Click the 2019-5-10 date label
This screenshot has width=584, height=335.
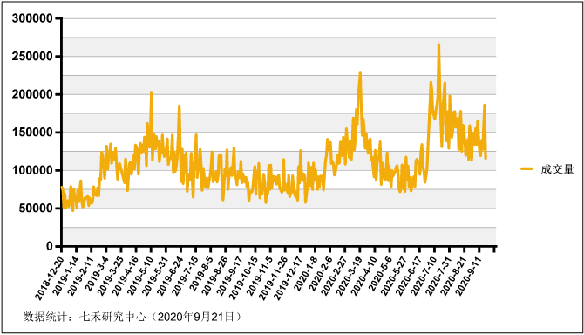[x=141, y=276]
